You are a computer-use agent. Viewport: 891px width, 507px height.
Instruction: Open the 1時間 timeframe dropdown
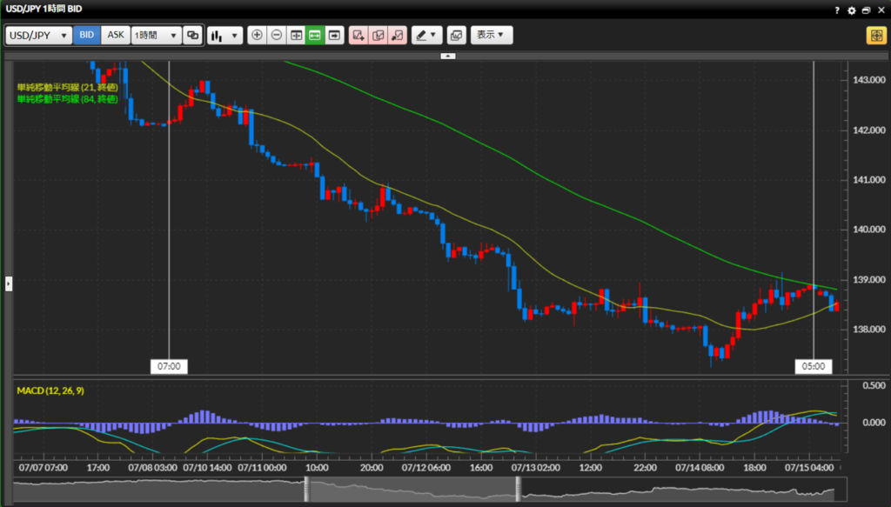pos(156,36)
